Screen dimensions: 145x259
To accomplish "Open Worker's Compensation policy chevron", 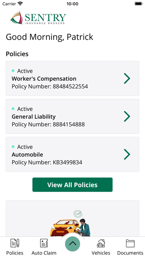I will pyautogui.click(x=127, y=79).
